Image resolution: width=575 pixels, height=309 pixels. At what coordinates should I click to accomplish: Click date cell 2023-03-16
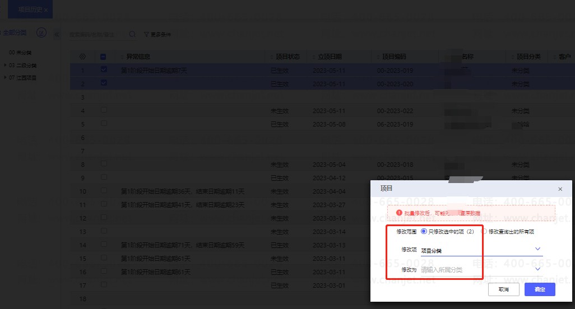point(329,218)
